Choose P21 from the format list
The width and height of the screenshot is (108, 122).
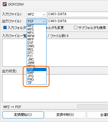coord(37,56)
